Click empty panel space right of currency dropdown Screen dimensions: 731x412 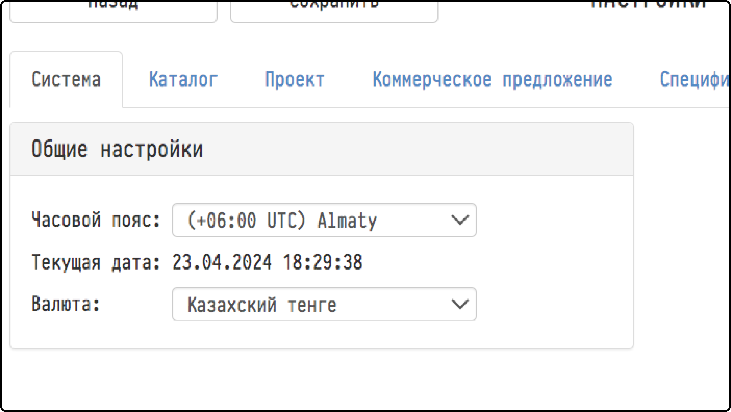tap(554, 304)
